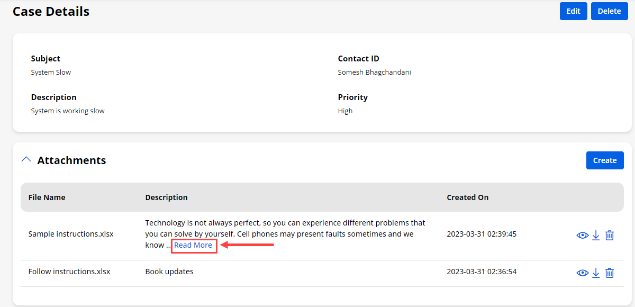Select the Sample instructions.xlsx file name
The width and height of the screenshot is (635, 307).
tap(71, 234)
